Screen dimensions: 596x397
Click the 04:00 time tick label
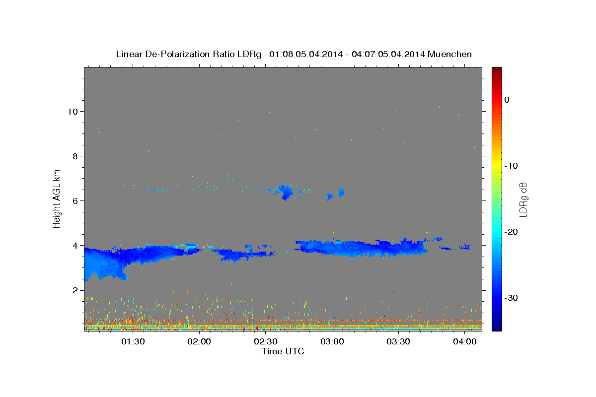465,342
